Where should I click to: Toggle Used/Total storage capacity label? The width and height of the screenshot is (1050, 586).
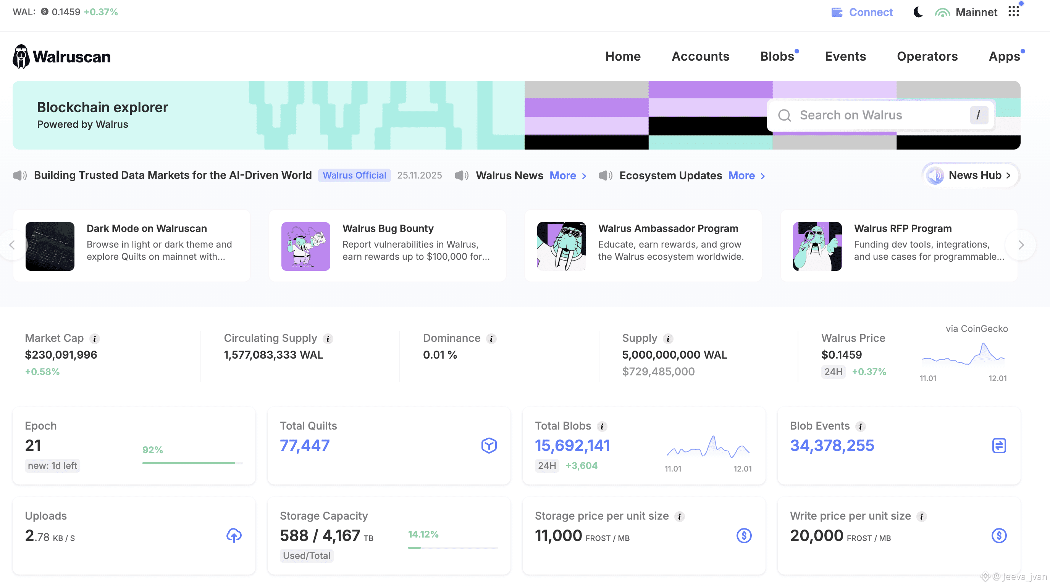point(307,555)
